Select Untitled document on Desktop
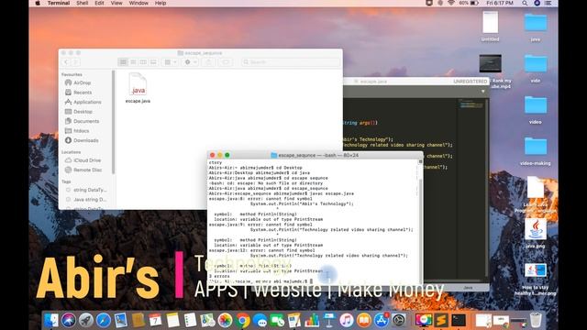 490,27
